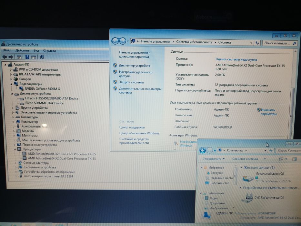Select the NVIDIA GeForce 8400M G adapter
The image size is (301, 226).
click(x=42, y=88)
